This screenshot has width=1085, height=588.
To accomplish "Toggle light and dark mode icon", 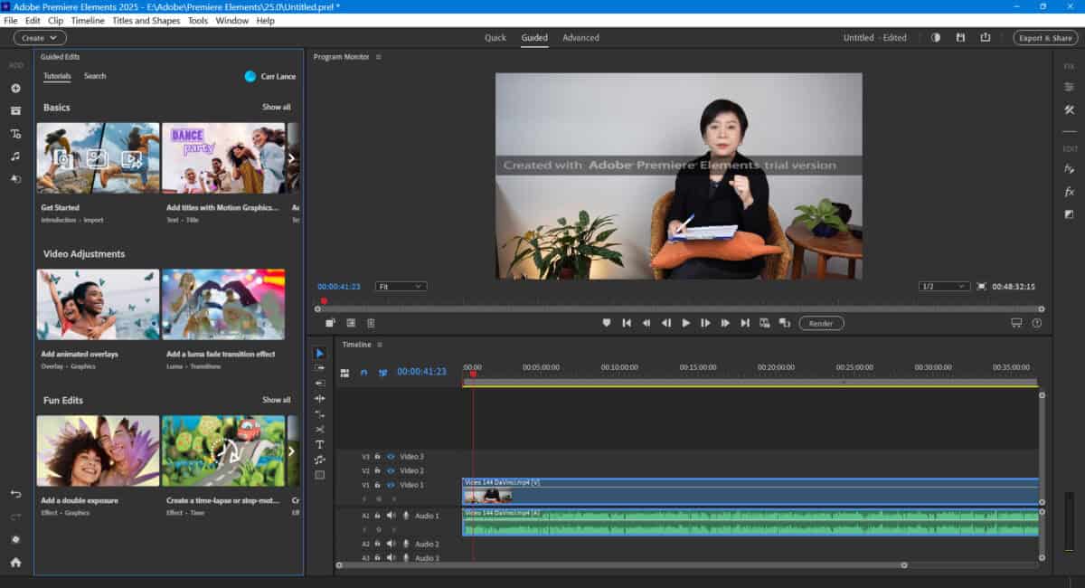I will click(x=936, y=38).
